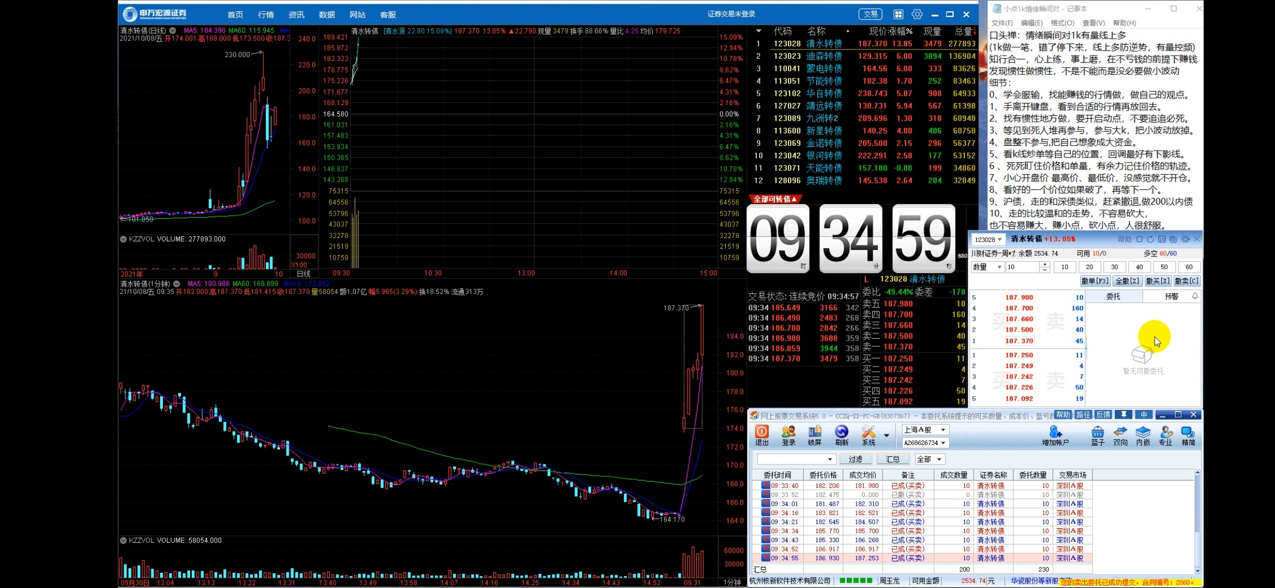Select preset quantity 60
This screenshot has width=1275, height=588.
[x=1189, y=267]
